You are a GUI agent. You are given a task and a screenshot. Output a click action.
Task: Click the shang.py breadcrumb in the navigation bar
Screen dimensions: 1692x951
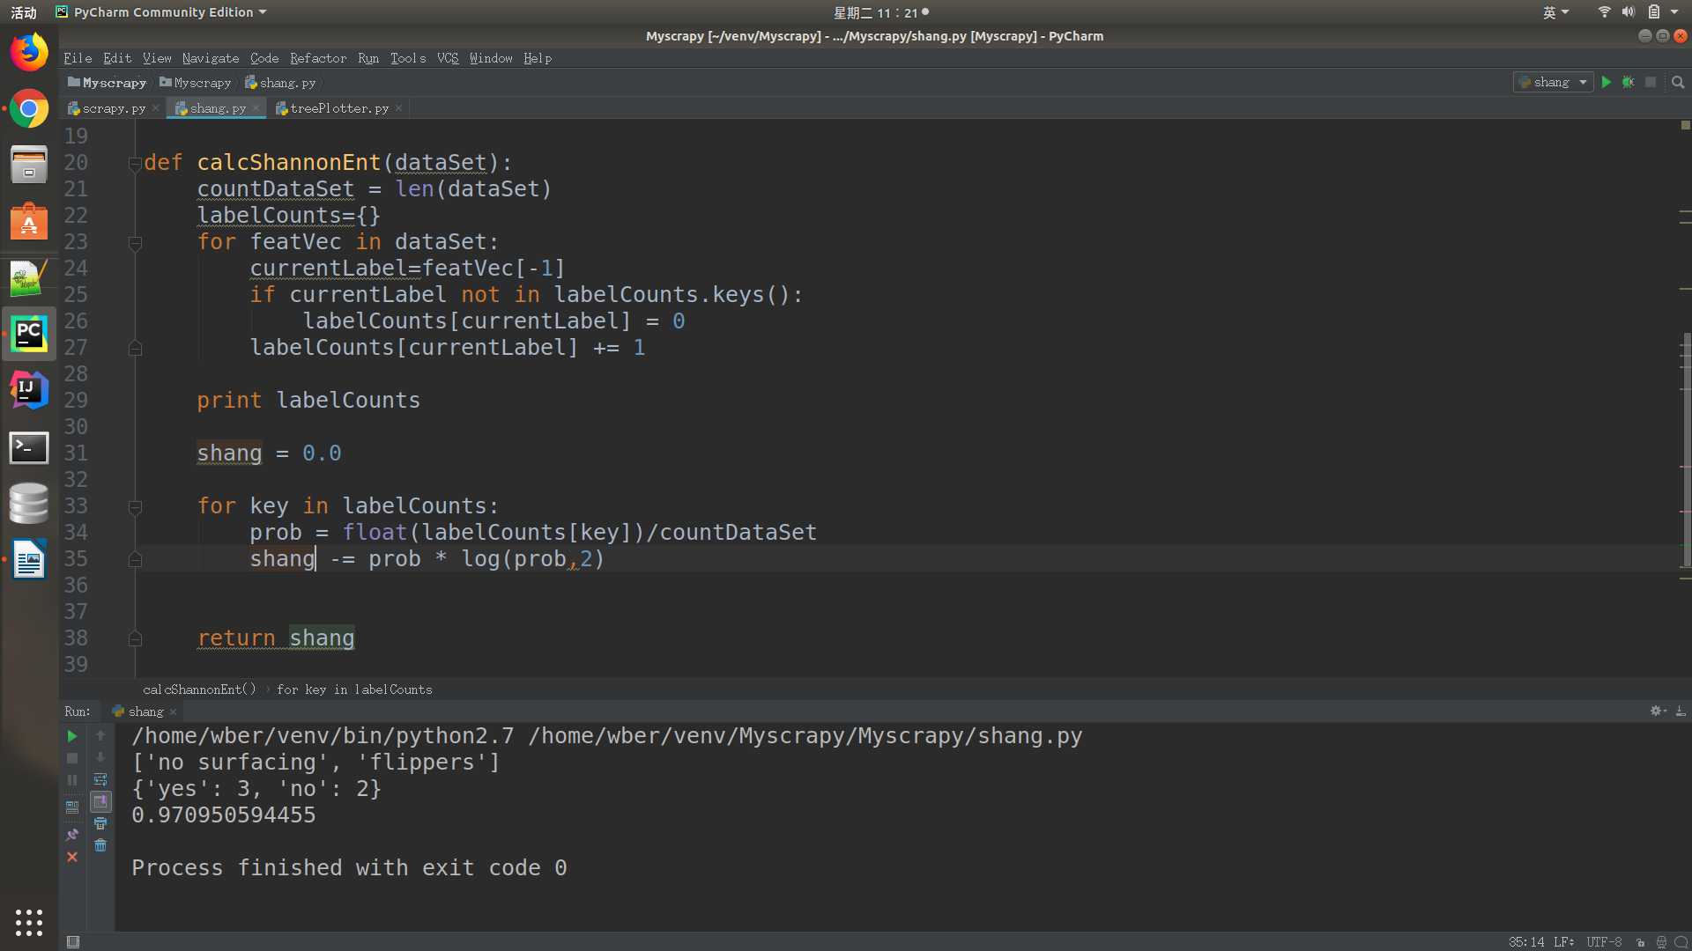coord(280,83)
